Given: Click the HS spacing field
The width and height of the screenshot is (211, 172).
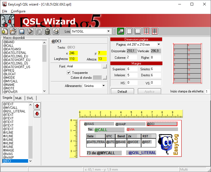Looking at the screenshot, I should click(x=132, y=83).
